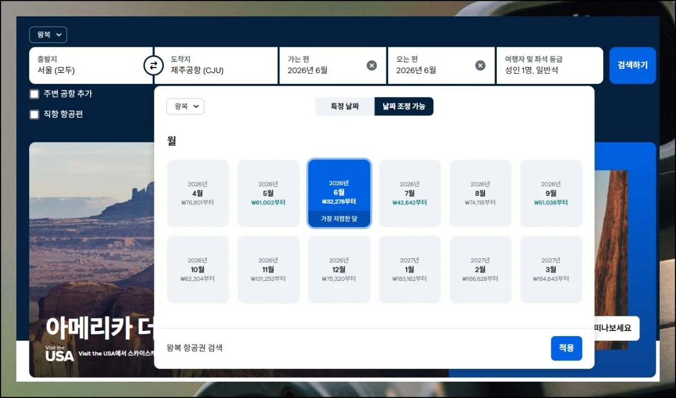Click the 검색하기 search button
The height and width of the screenshot is (398, 676).
[632, 65]
